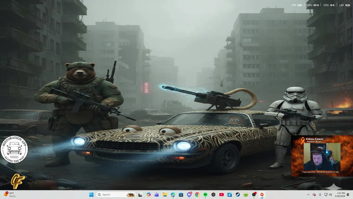
Task: Open Spotify from the taskbar
Action: [x=205, y=195]
